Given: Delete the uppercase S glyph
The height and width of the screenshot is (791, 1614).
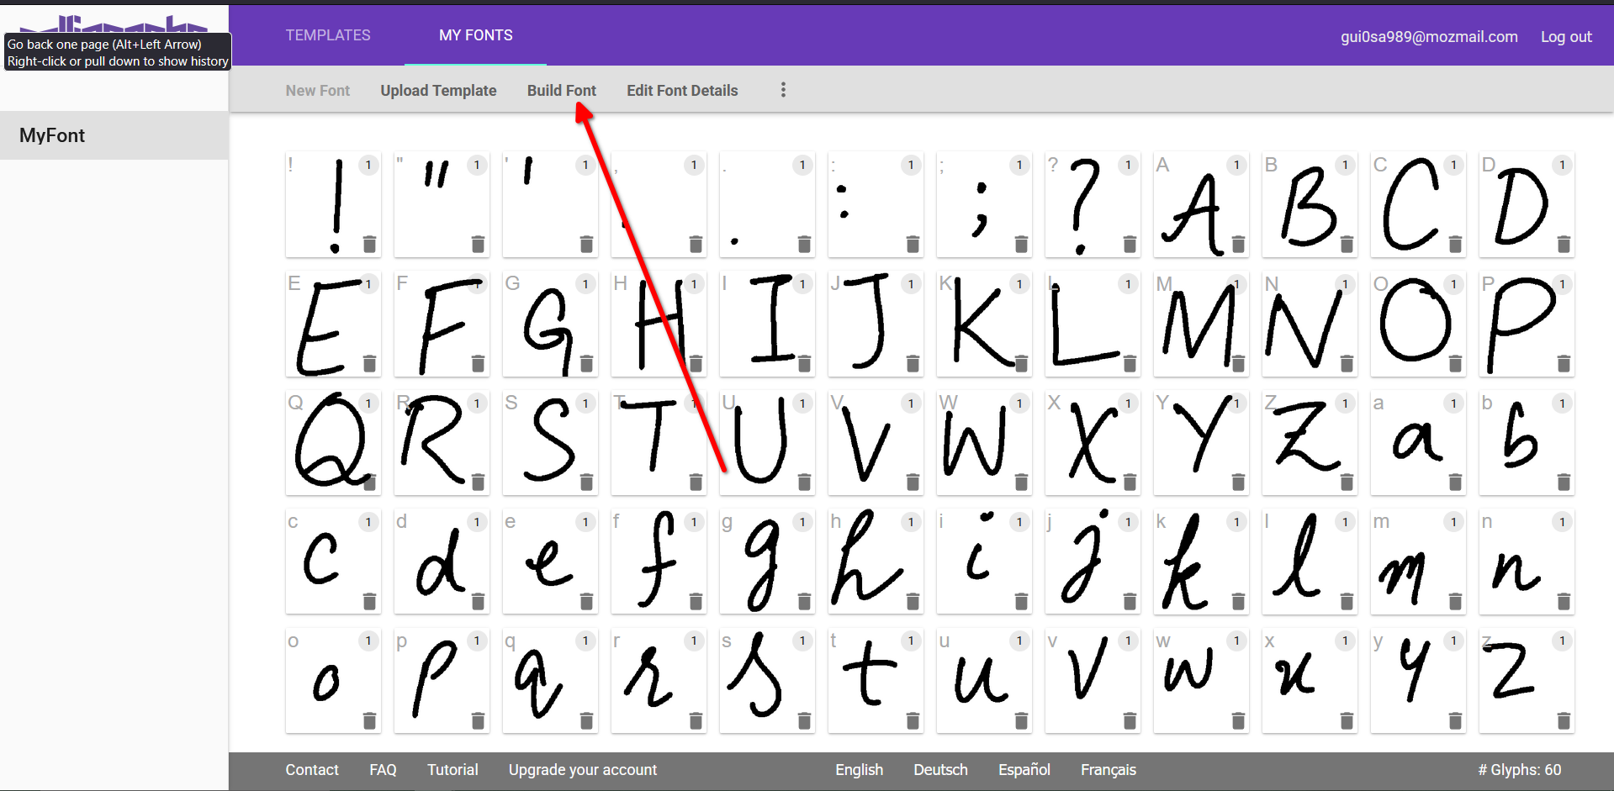Looking at the screenshot, I should 586,483.
